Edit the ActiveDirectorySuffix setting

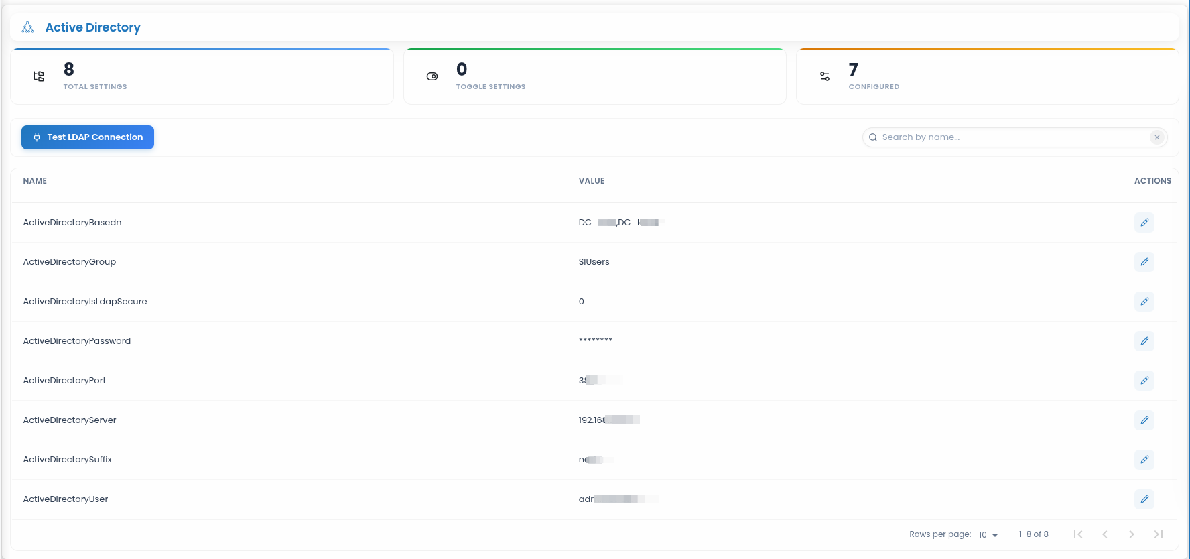[x=1144, y=460]
